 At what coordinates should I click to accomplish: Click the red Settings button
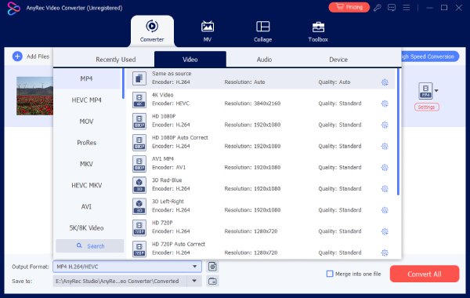click(x=427, y=107)
